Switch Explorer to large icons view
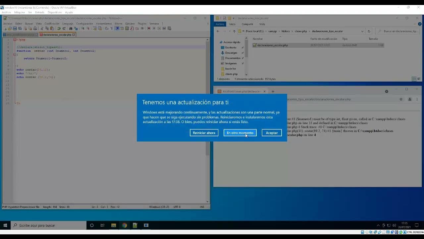The image size is (424, 239). [419, 79]
